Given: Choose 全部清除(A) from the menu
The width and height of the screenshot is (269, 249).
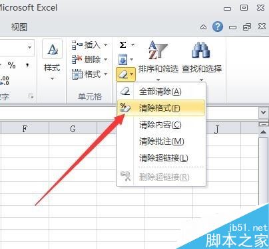Looking at the screenshot, I should [x=161, y=91].
